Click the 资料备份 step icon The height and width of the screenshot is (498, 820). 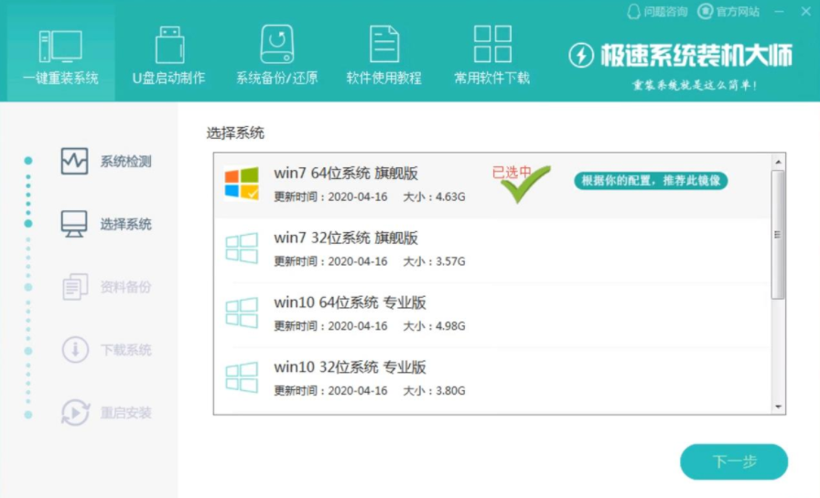pos(74,287)
